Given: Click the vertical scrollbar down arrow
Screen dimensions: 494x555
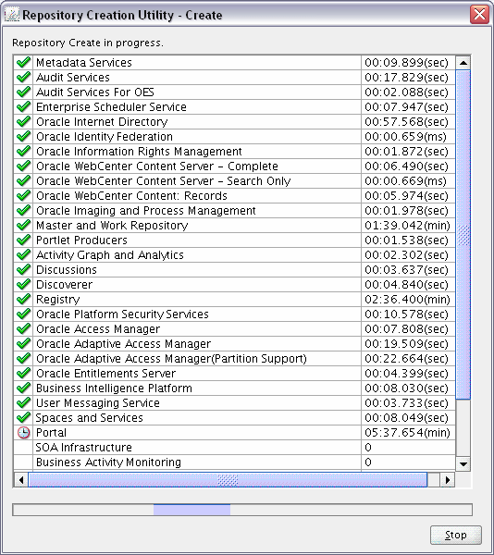Looking at the screenshot, I should 463,463.
